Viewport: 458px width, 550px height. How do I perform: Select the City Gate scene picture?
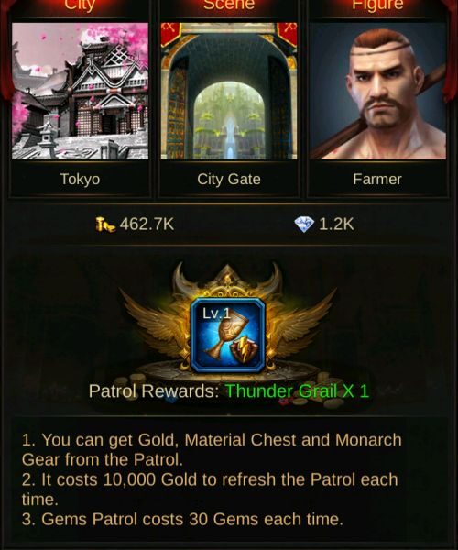click(229, 91)
